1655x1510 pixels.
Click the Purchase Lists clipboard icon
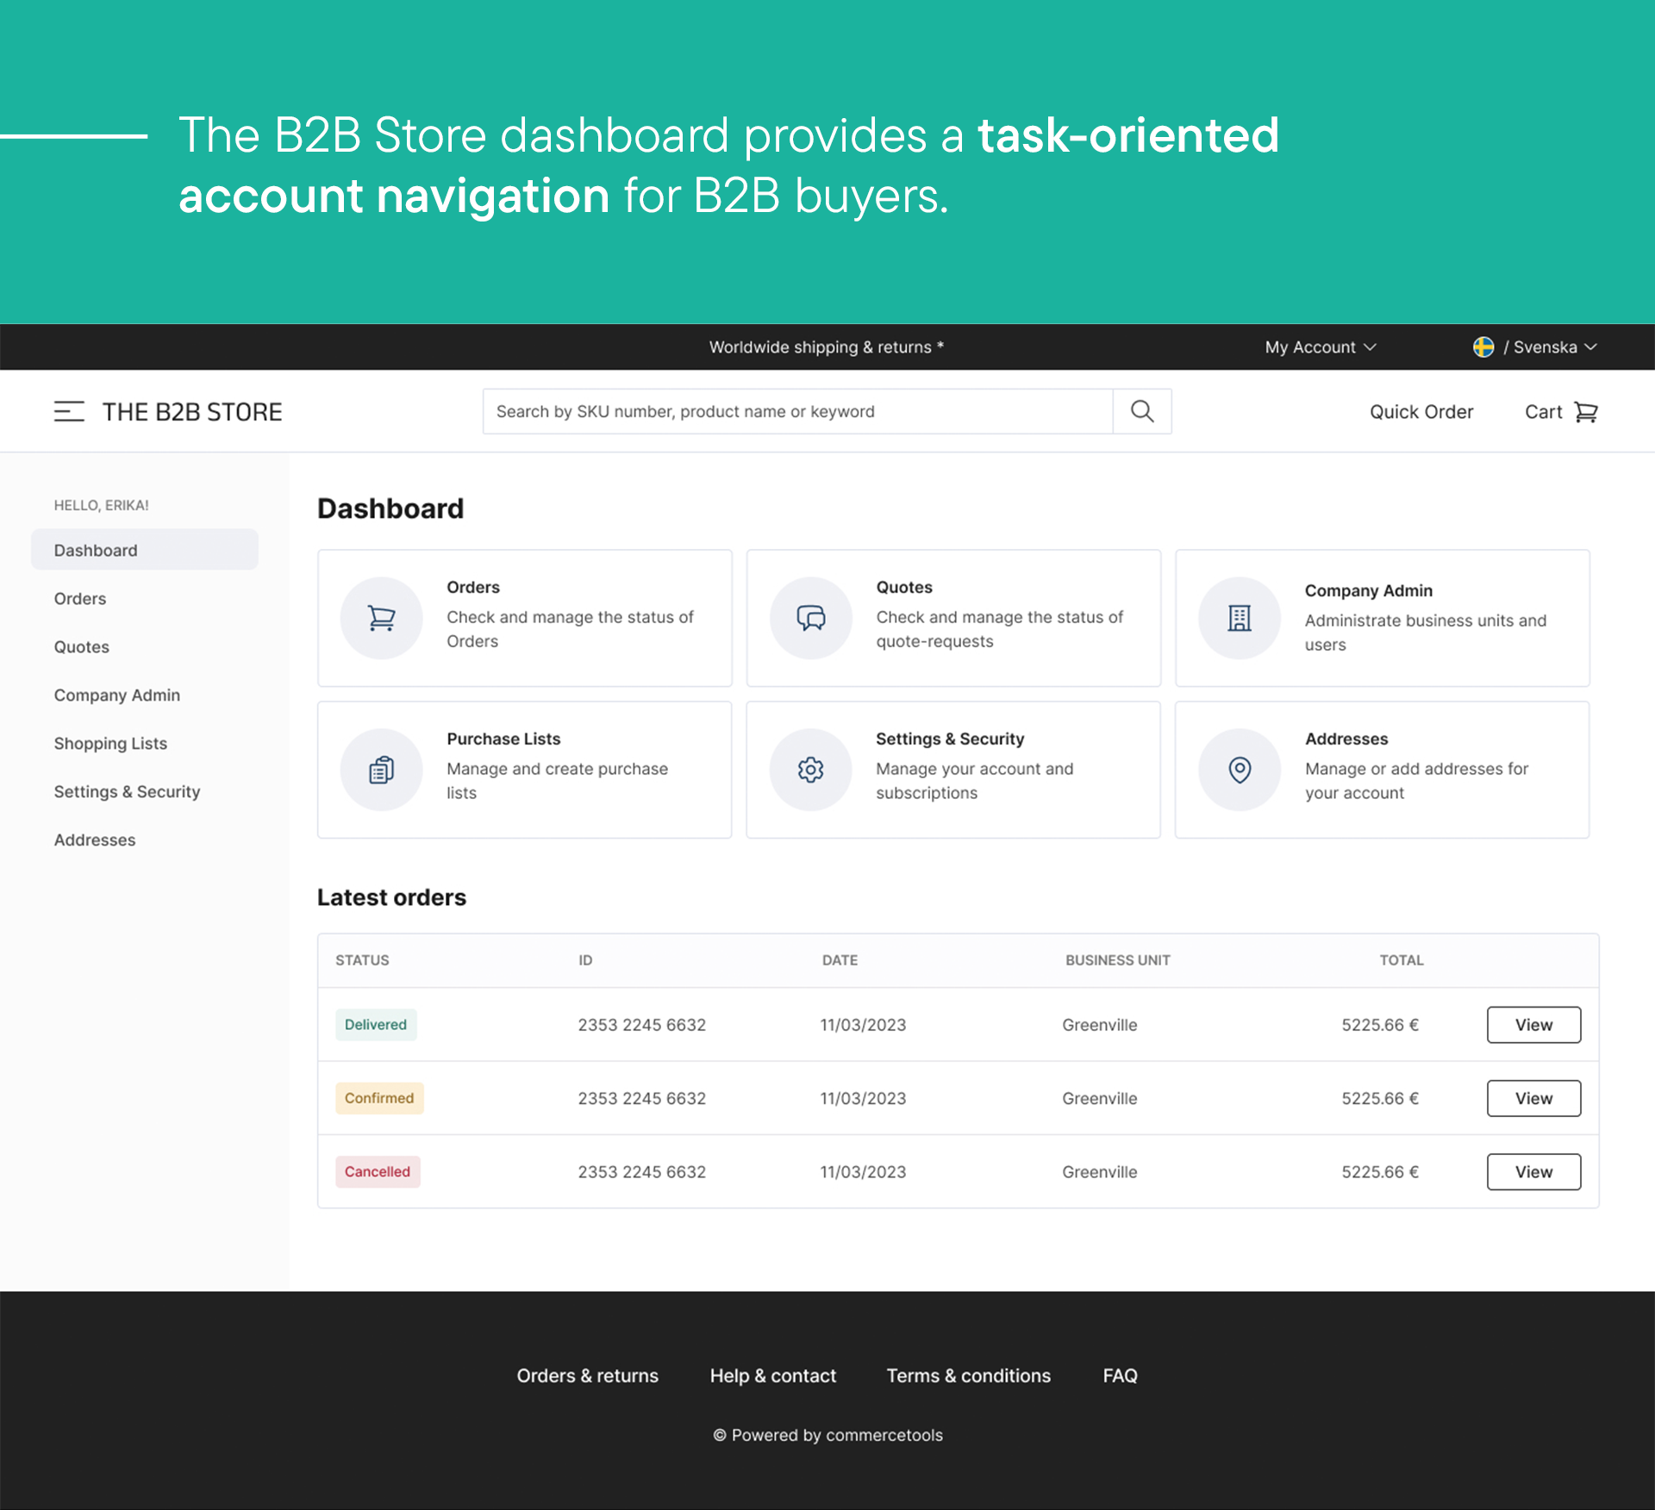click(381, 769)
